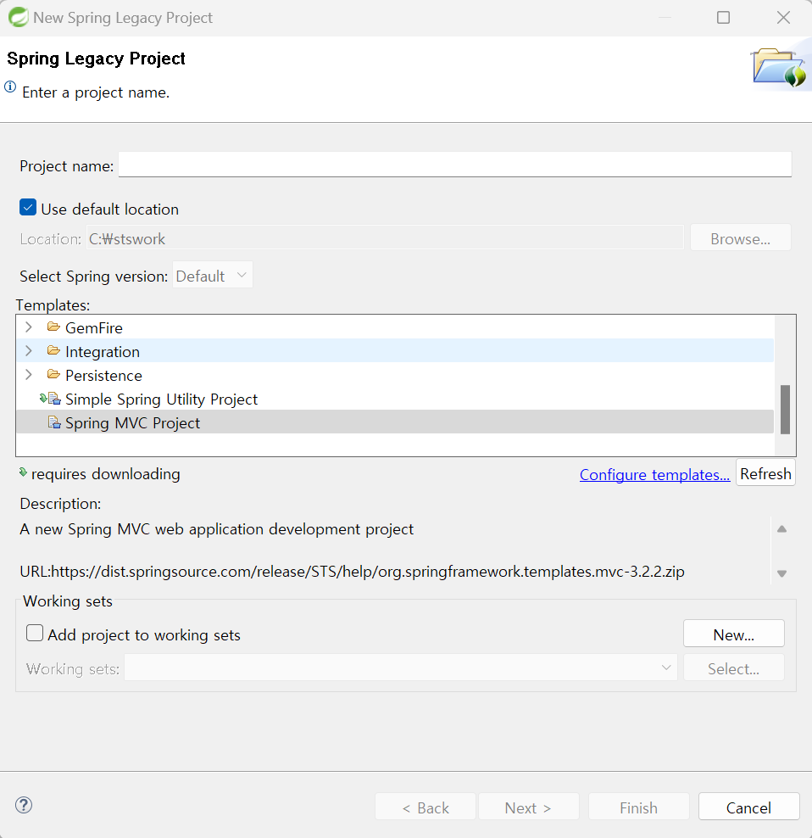Select the Persistence template row
This screenshot has width=812, height=838.
[395, 375]
